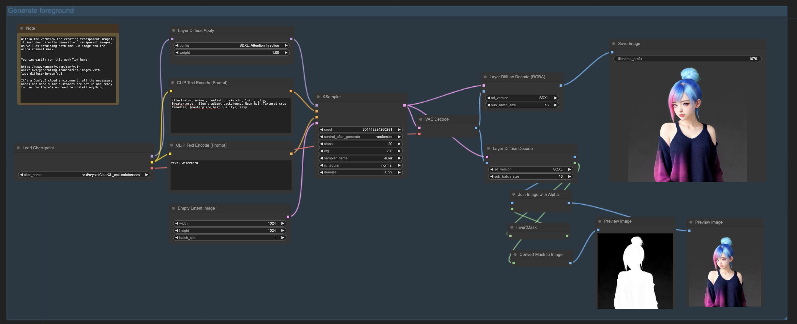Decrease Empty Latent Image width with left arrow
797x324 pixels.
(x=176, y=224)
